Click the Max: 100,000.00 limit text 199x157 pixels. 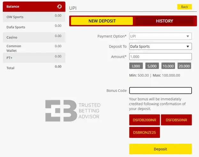click(x=166, y=75)
